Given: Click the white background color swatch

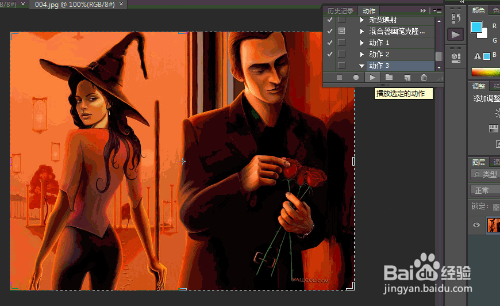Looking at the screenshot, I should point(484,34).
